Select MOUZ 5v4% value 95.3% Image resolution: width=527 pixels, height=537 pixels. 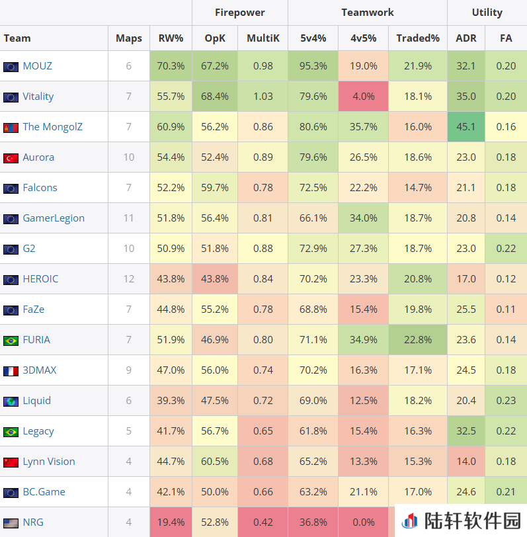(x=313, y=65)
